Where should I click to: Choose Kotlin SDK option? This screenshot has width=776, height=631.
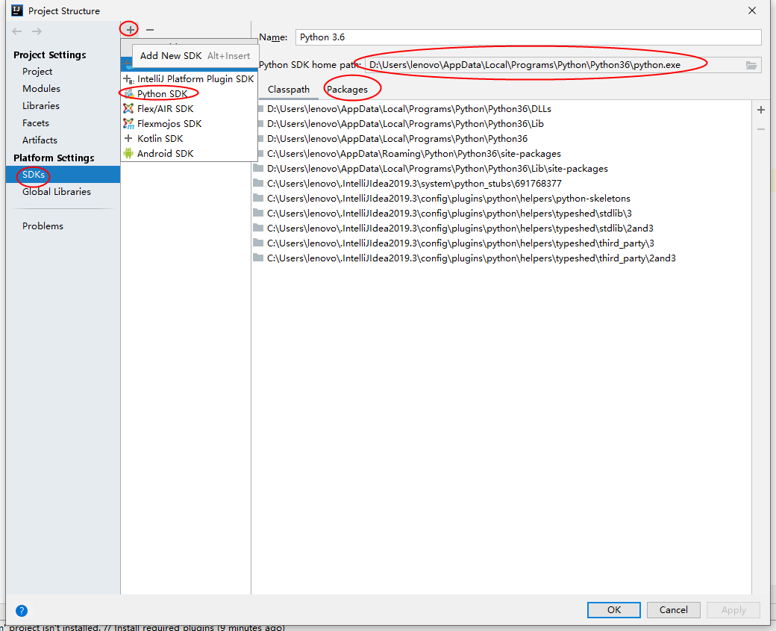click(160, 138)
